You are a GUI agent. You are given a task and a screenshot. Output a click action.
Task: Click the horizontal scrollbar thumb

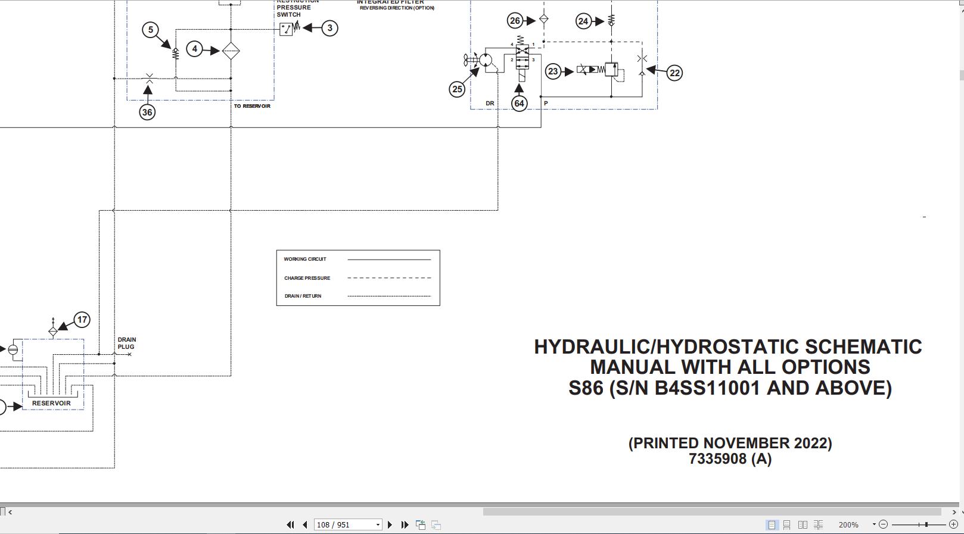click(712, 511)
